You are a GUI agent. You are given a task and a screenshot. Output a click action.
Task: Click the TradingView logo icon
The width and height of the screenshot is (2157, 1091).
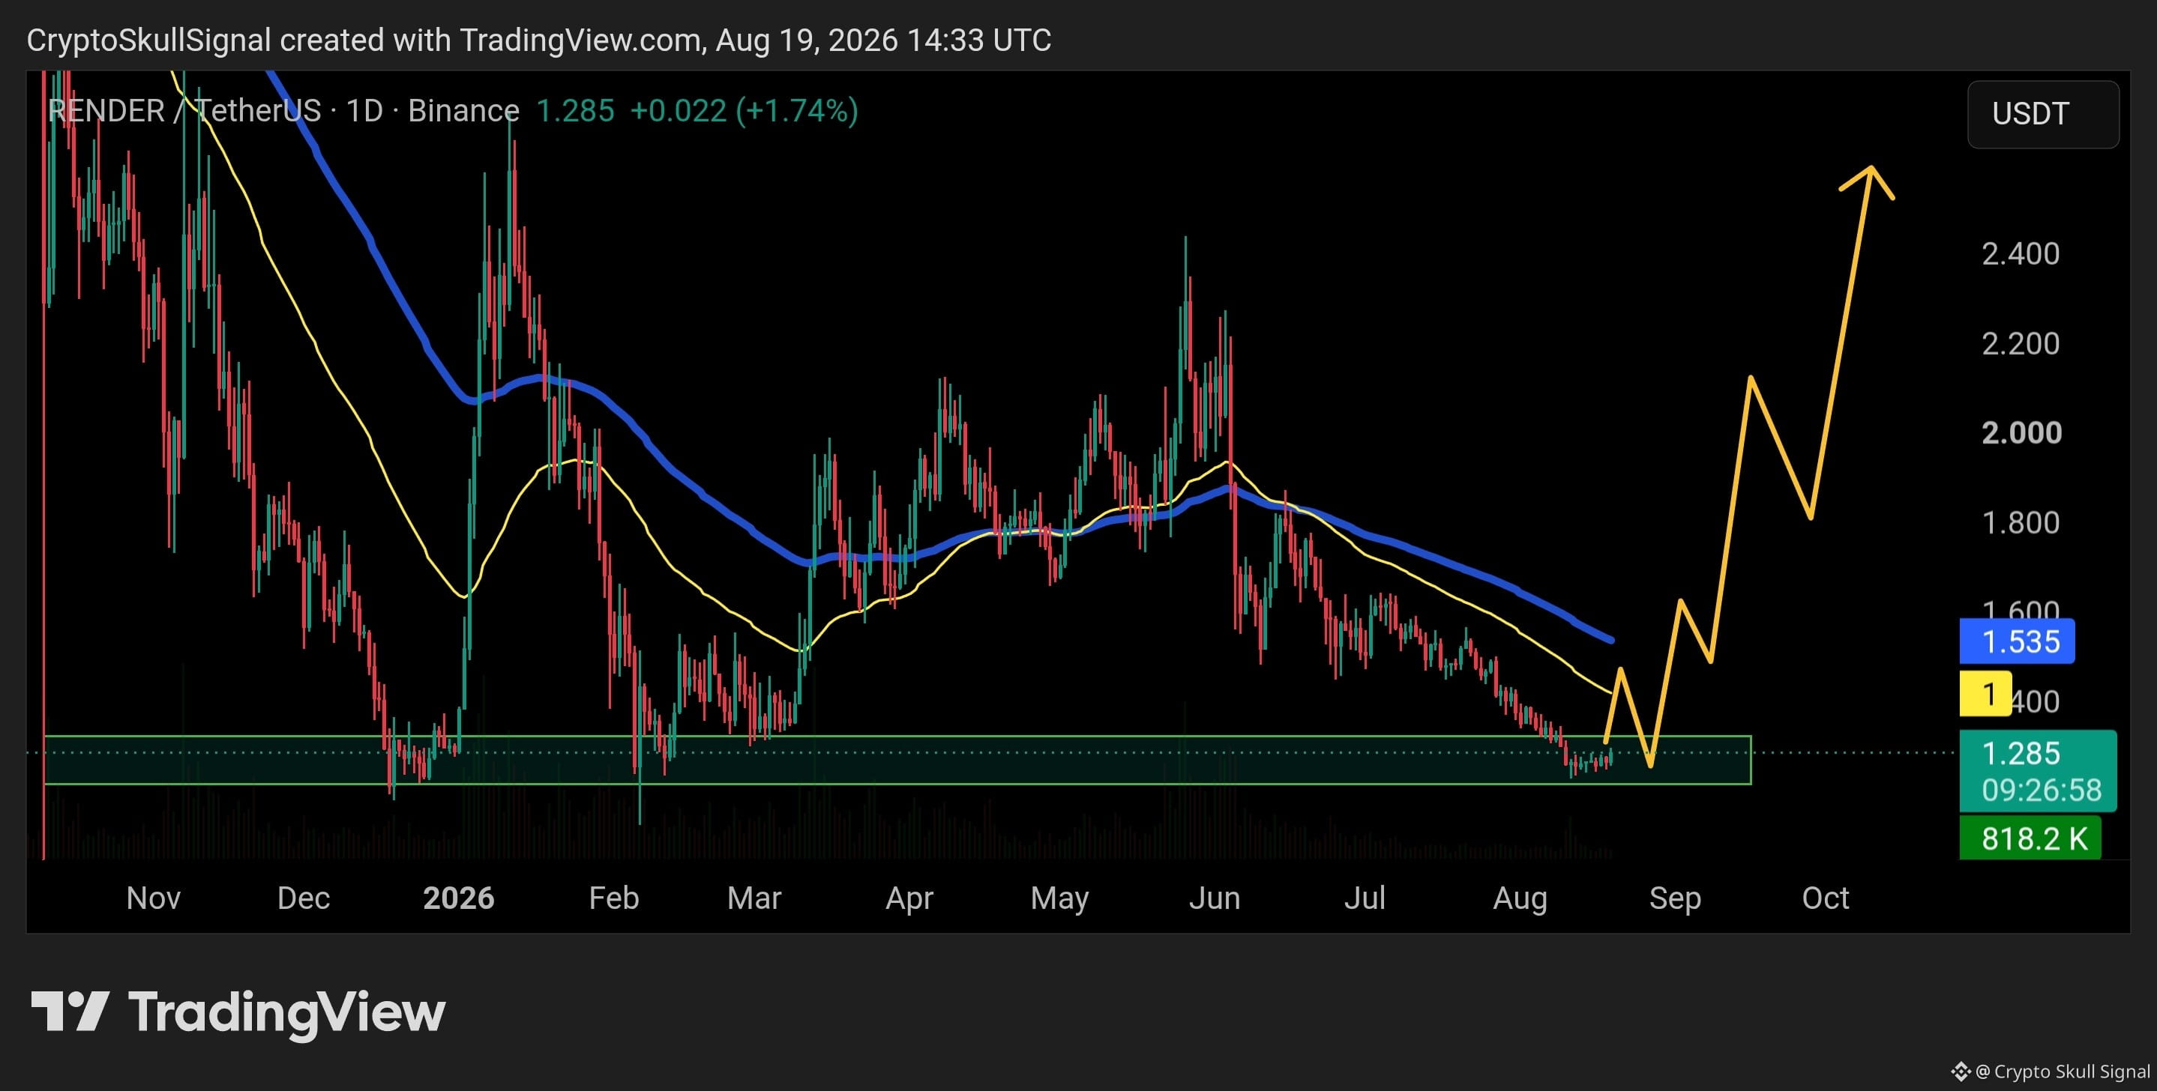pos(70,1011)
